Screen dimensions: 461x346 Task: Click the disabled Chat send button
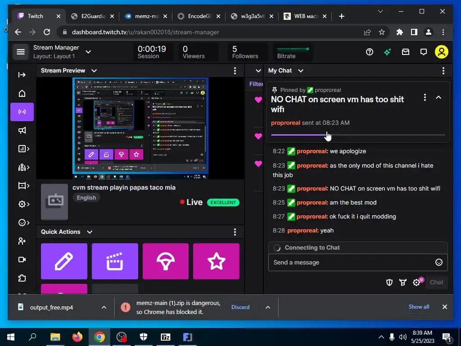[436, 282]
